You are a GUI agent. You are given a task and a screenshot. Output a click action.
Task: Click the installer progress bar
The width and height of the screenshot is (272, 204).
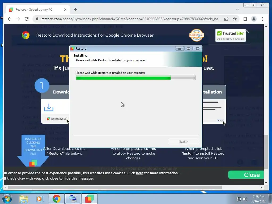[136, 78]
